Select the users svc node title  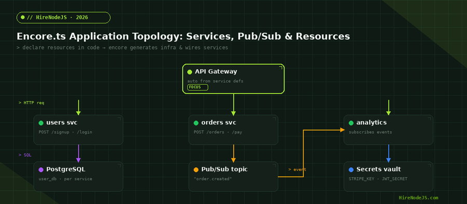(x=62, y=123)
